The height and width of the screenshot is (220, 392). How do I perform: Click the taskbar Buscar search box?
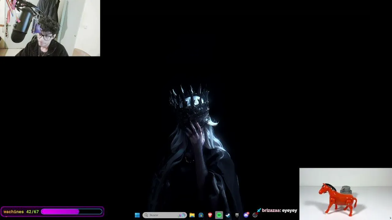(x=165, y=215)
